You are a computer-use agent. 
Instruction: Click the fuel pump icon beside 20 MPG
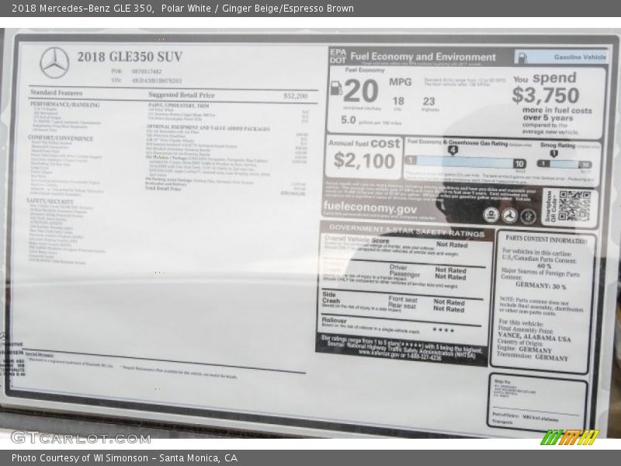pyautogui.click(x=336, y=89)
